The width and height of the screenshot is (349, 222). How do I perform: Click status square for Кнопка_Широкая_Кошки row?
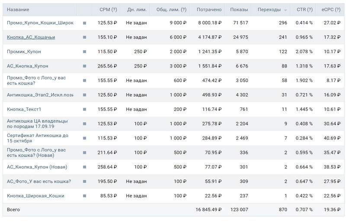tap(85, 196)
